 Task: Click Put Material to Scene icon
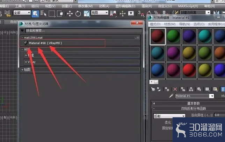click(159, 89)
